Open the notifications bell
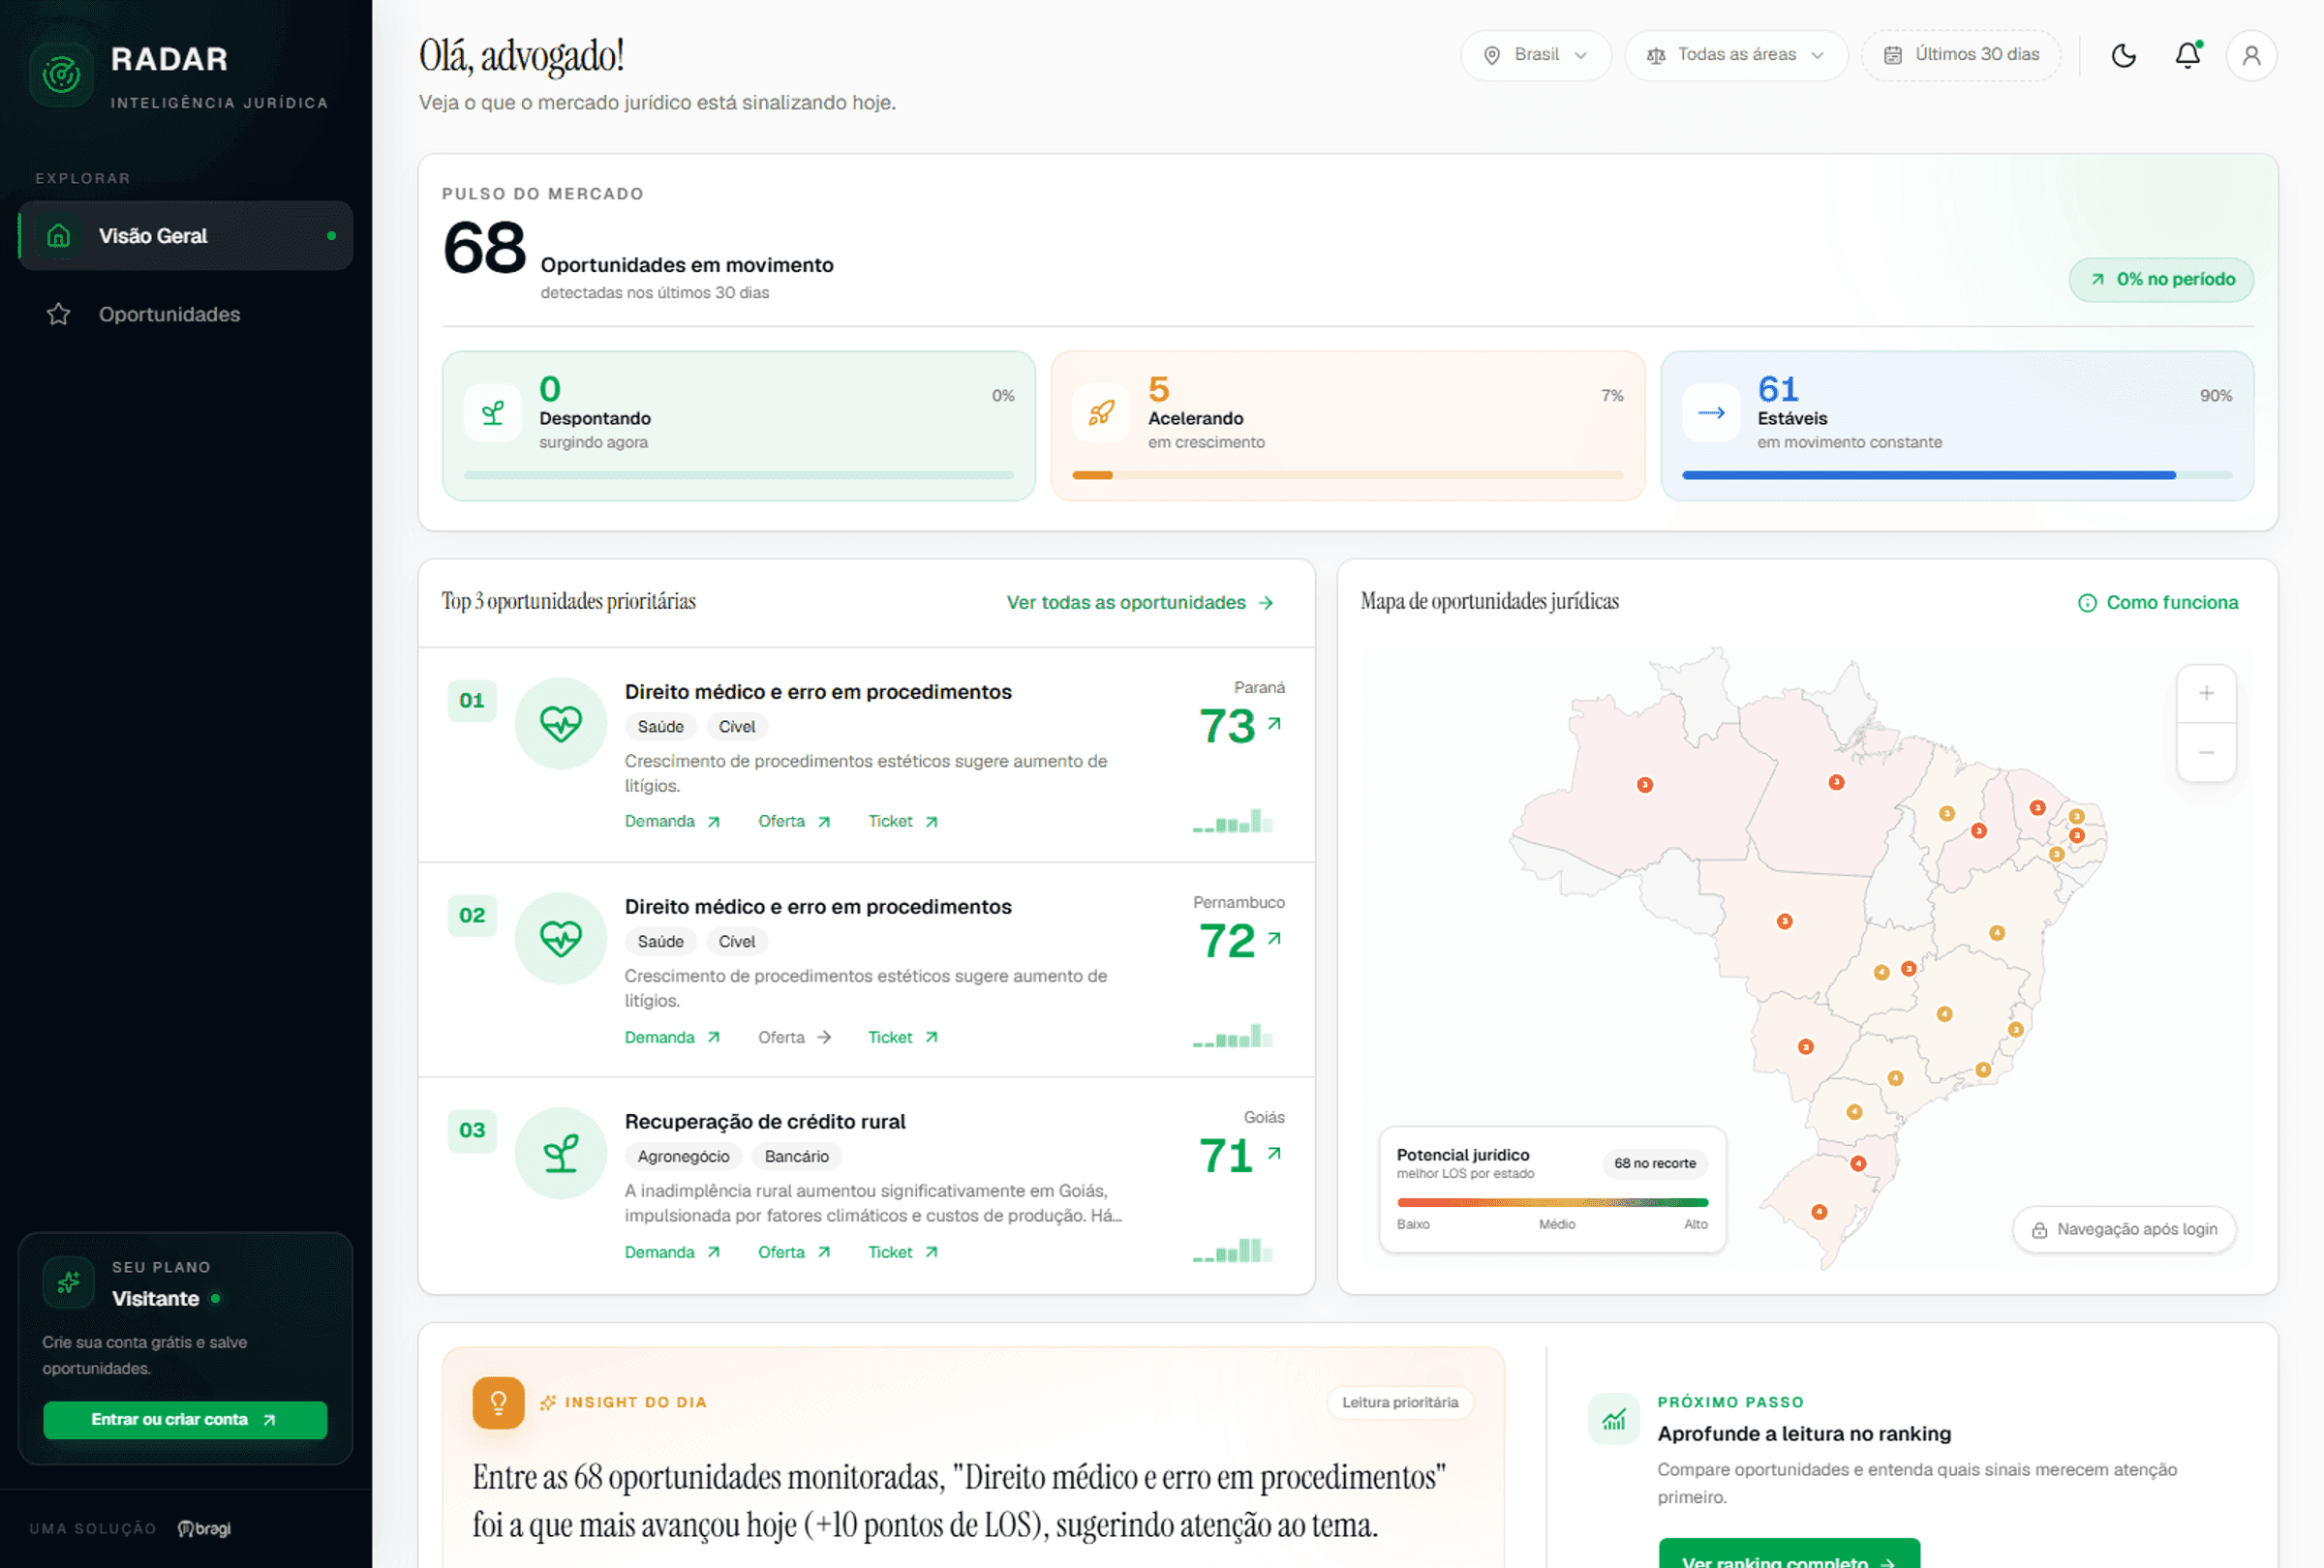 (x=2187, y=55)
